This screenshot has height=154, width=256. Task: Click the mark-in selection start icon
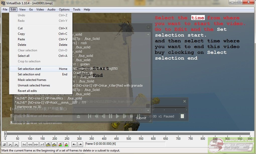click(74, 144)
